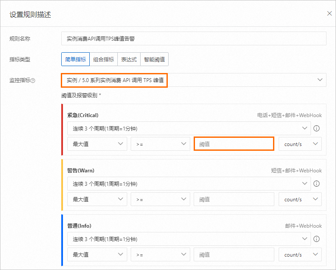Switch to 表达式 metric type
This screenshot has width=336, height=270.
129,60
